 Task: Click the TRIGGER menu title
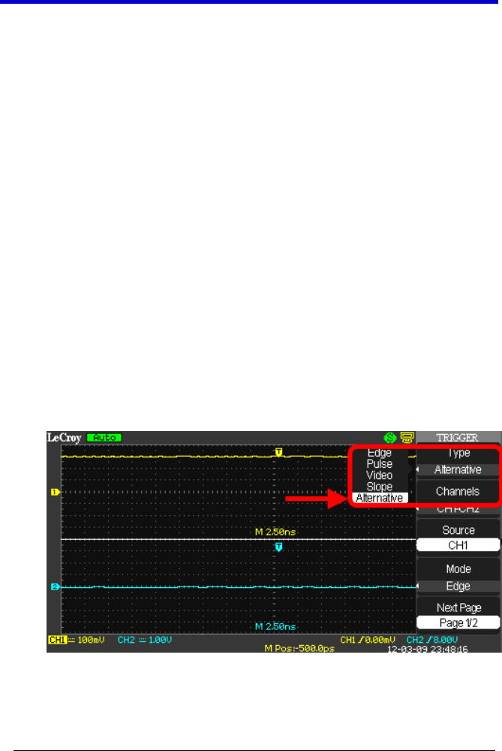(x=457, y=438)
